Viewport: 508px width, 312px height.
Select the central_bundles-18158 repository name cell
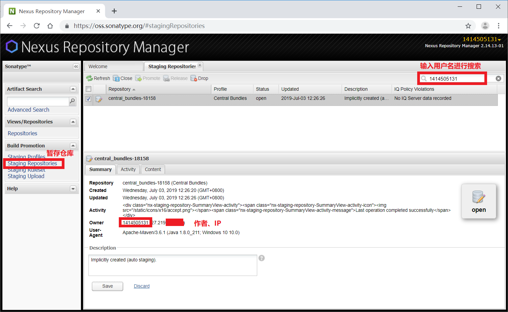[132, 98]
